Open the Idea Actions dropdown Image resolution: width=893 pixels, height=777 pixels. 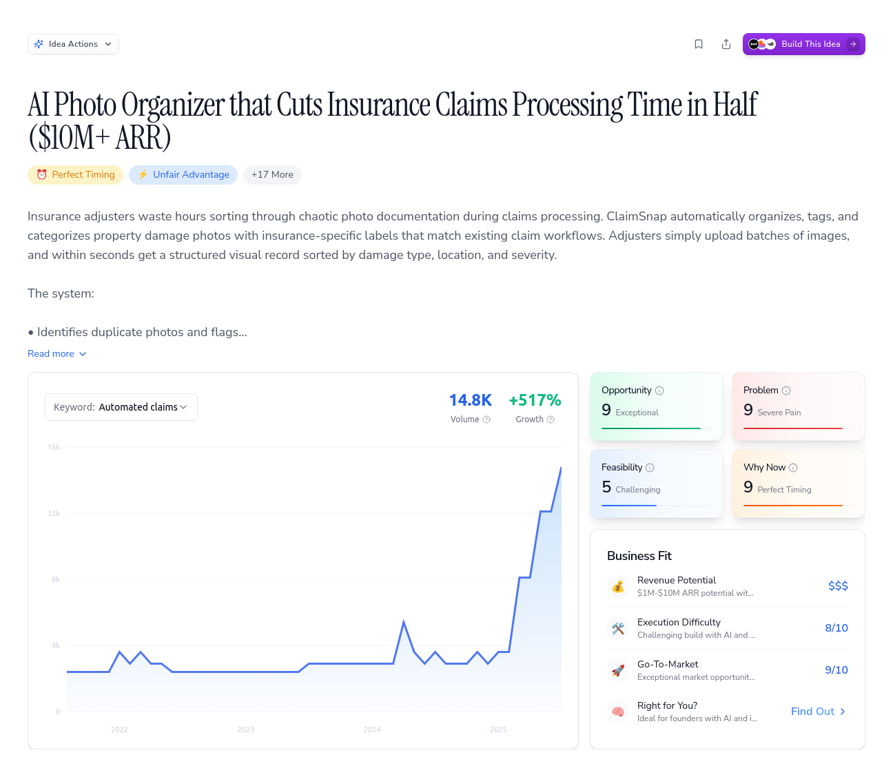tap(73, 44)
